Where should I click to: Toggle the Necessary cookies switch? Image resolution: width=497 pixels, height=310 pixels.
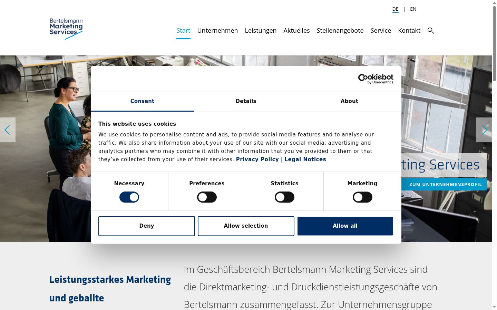click(x=129, y=197)
